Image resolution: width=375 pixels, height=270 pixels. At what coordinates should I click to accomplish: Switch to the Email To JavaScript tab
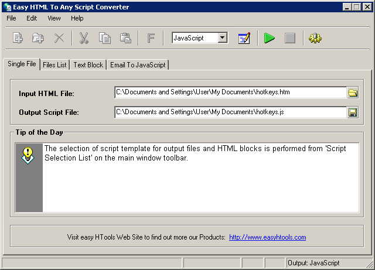138,65
